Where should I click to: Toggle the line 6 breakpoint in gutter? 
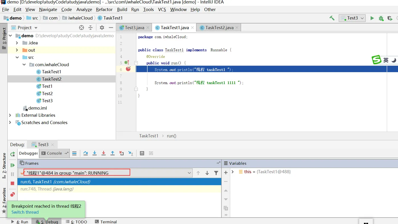point(128,69)
